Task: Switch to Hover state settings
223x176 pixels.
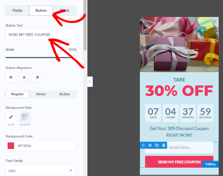Action: (x=41, y=94)
